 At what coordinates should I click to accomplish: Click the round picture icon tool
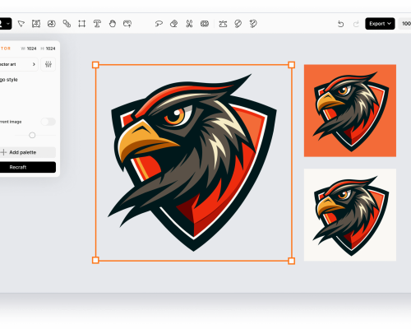pyautogui.click(x=52, y=24)
